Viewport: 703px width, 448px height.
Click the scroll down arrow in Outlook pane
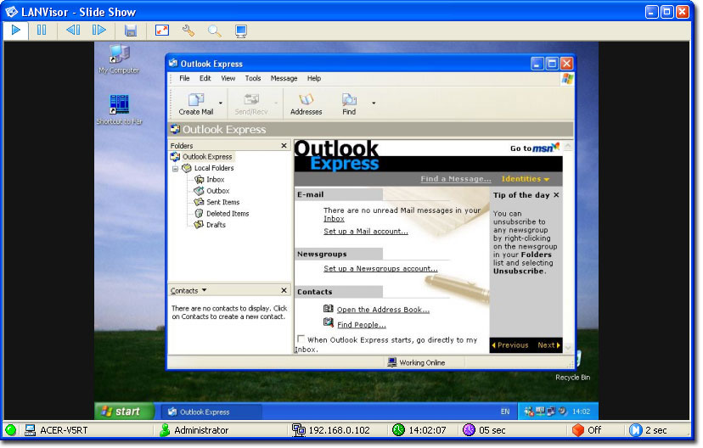568,348
